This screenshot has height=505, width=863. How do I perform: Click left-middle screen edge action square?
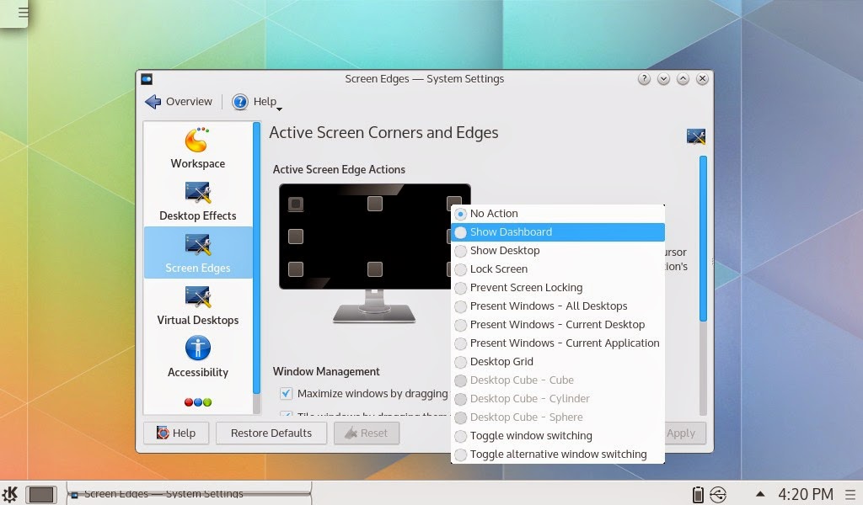point(296,237)
